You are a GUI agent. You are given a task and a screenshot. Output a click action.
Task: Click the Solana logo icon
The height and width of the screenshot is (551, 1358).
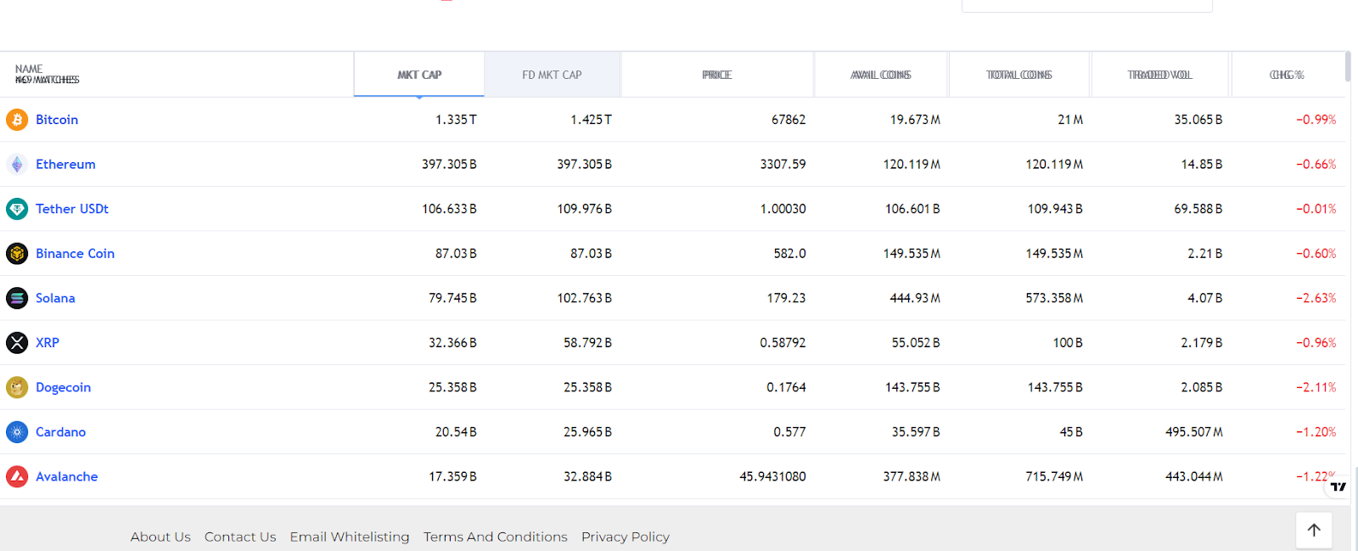(x=17, y=298)
